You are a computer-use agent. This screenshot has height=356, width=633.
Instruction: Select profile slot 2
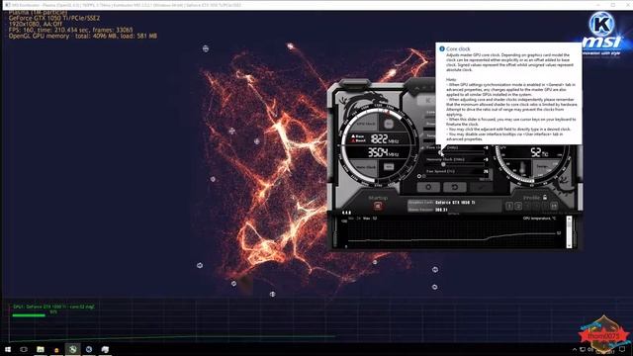(x=518, y=207)
